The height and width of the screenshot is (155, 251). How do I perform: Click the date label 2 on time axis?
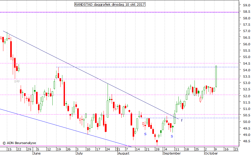206,149
